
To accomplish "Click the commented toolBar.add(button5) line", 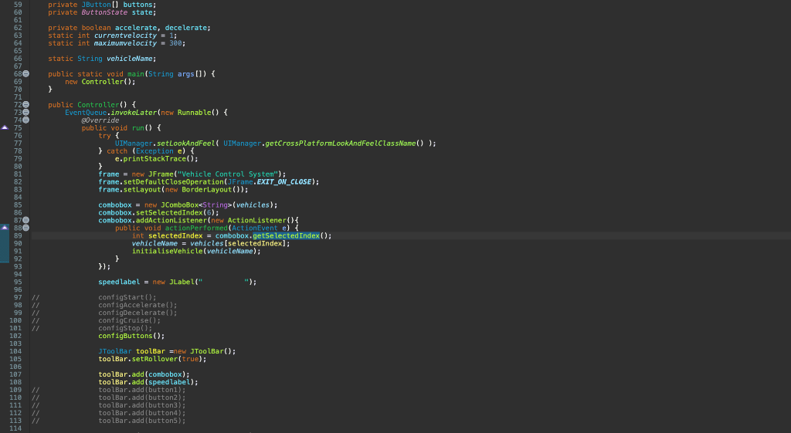I will (142, 421).
